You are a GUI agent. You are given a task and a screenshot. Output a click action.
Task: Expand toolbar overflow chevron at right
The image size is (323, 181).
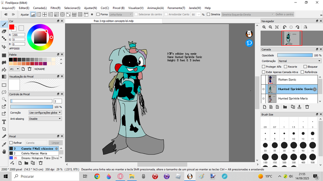click(321, 15)
